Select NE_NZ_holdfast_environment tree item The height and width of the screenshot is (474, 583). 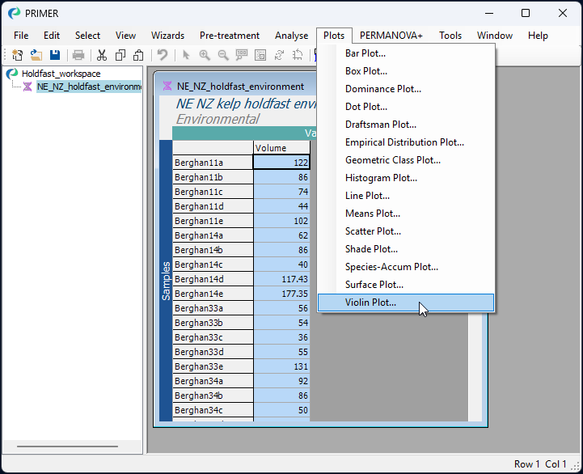tap(88, 87)
